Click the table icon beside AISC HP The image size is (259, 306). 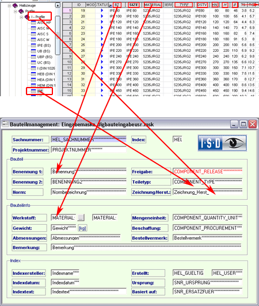pos(33,22)
